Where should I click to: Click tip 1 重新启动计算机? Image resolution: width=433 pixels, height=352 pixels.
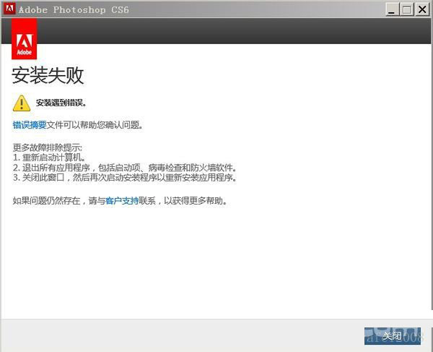pos(49,158)
